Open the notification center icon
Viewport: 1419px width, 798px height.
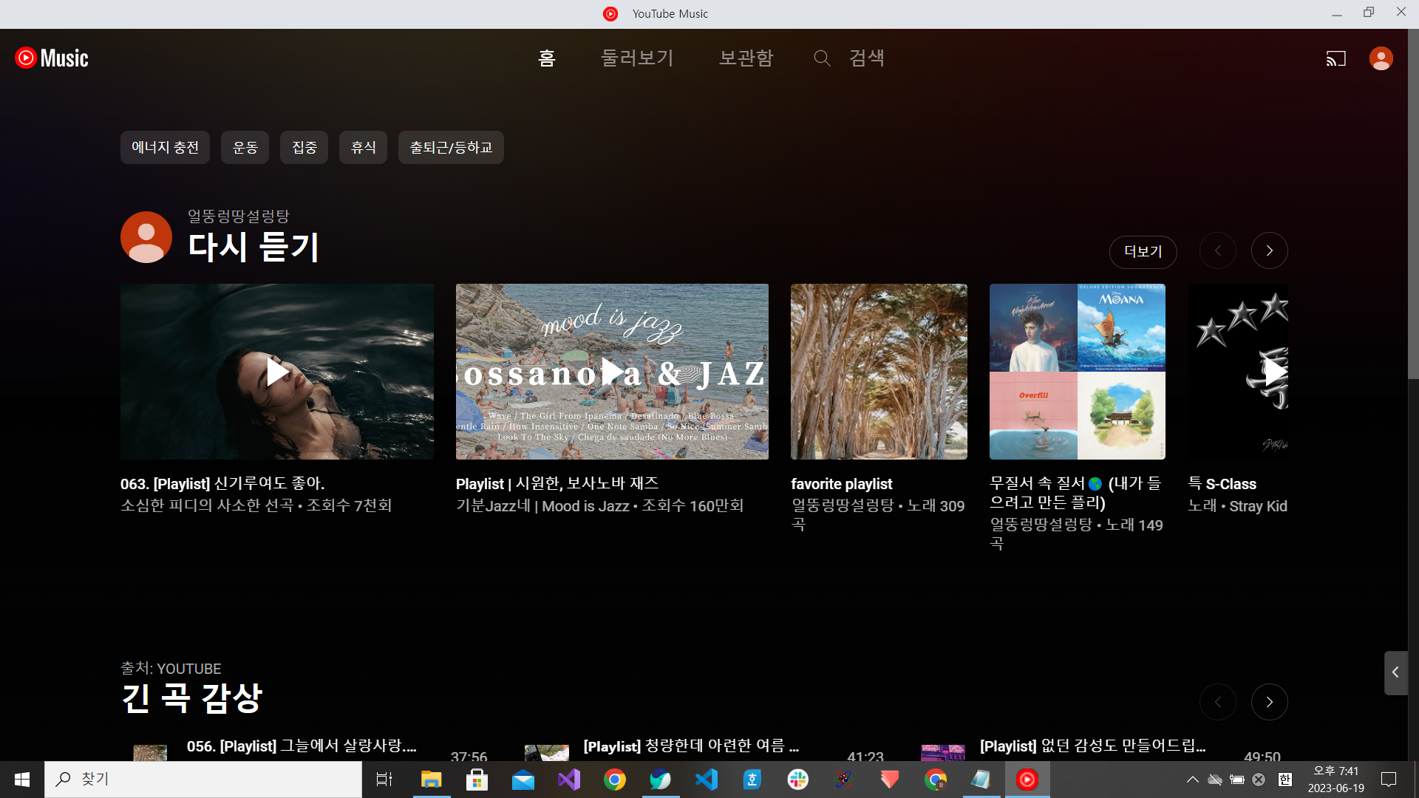pos(1389,780)
